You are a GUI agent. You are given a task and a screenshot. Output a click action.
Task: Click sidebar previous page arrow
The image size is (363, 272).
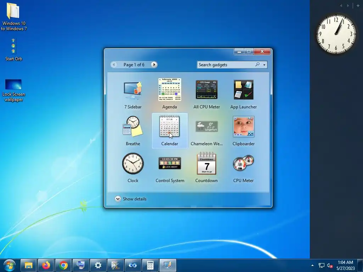[341, 6]
